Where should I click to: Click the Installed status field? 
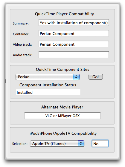[x=48, y=92]
